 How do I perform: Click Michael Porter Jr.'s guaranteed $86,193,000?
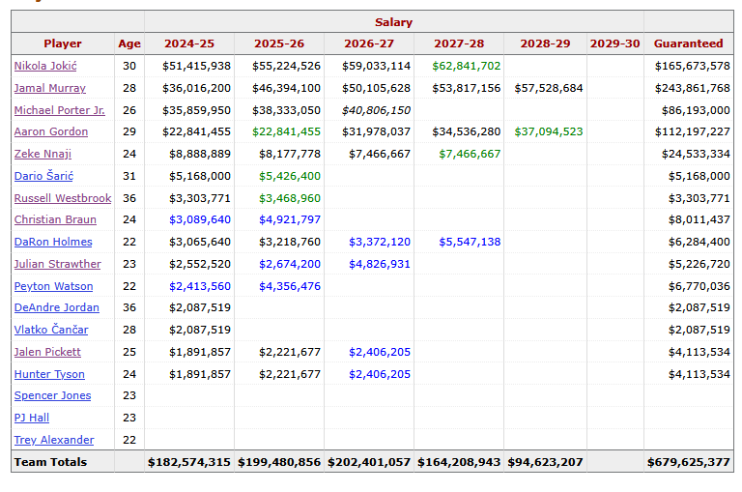pos(696,110)
